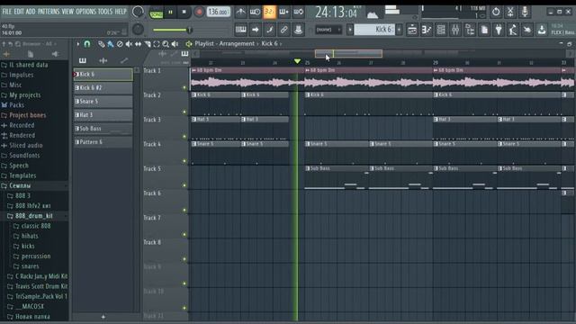Open undo history circular arrow icon
This screenshot has width=576, height=324.
(x=496, y=12)
